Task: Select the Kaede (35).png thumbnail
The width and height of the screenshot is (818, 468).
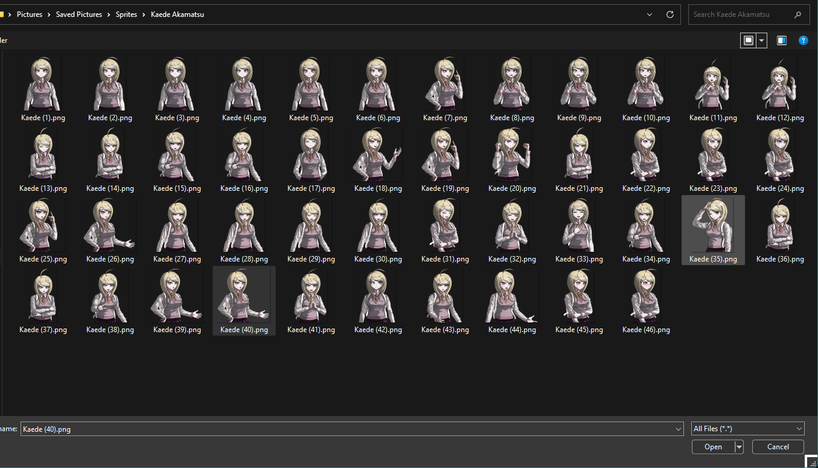Action: (713, 229)
